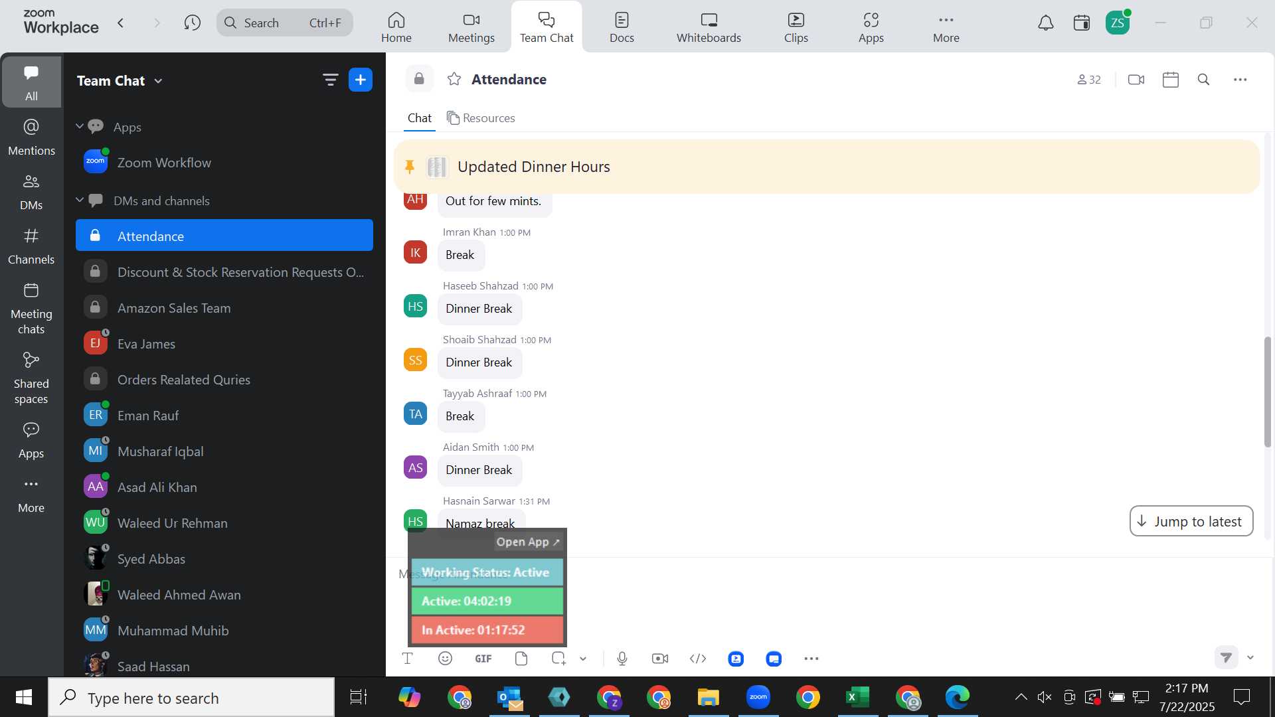Open the pinned Updated Dinner Hours message
This screenshot has height=717, width=1275.
(x=827, y=167)
